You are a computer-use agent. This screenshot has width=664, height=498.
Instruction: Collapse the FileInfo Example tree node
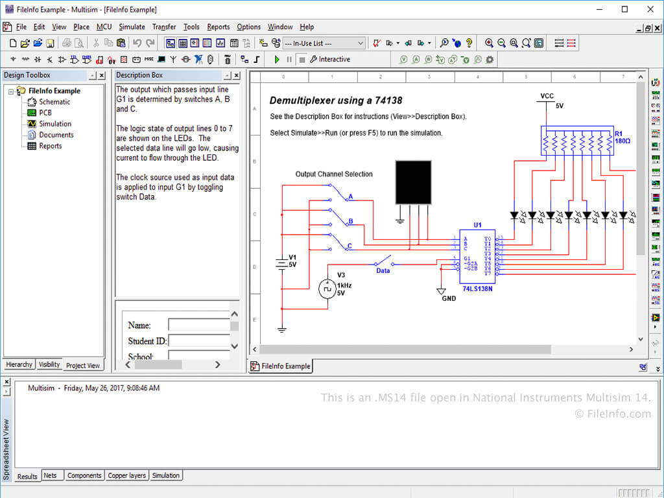coord(12,91)
